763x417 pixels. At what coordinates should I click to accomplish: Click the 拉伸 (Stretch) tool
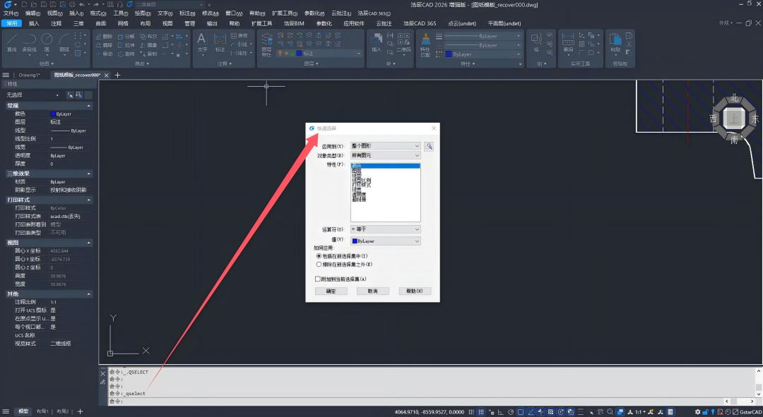pyautogui.click(x=126, y=45)
